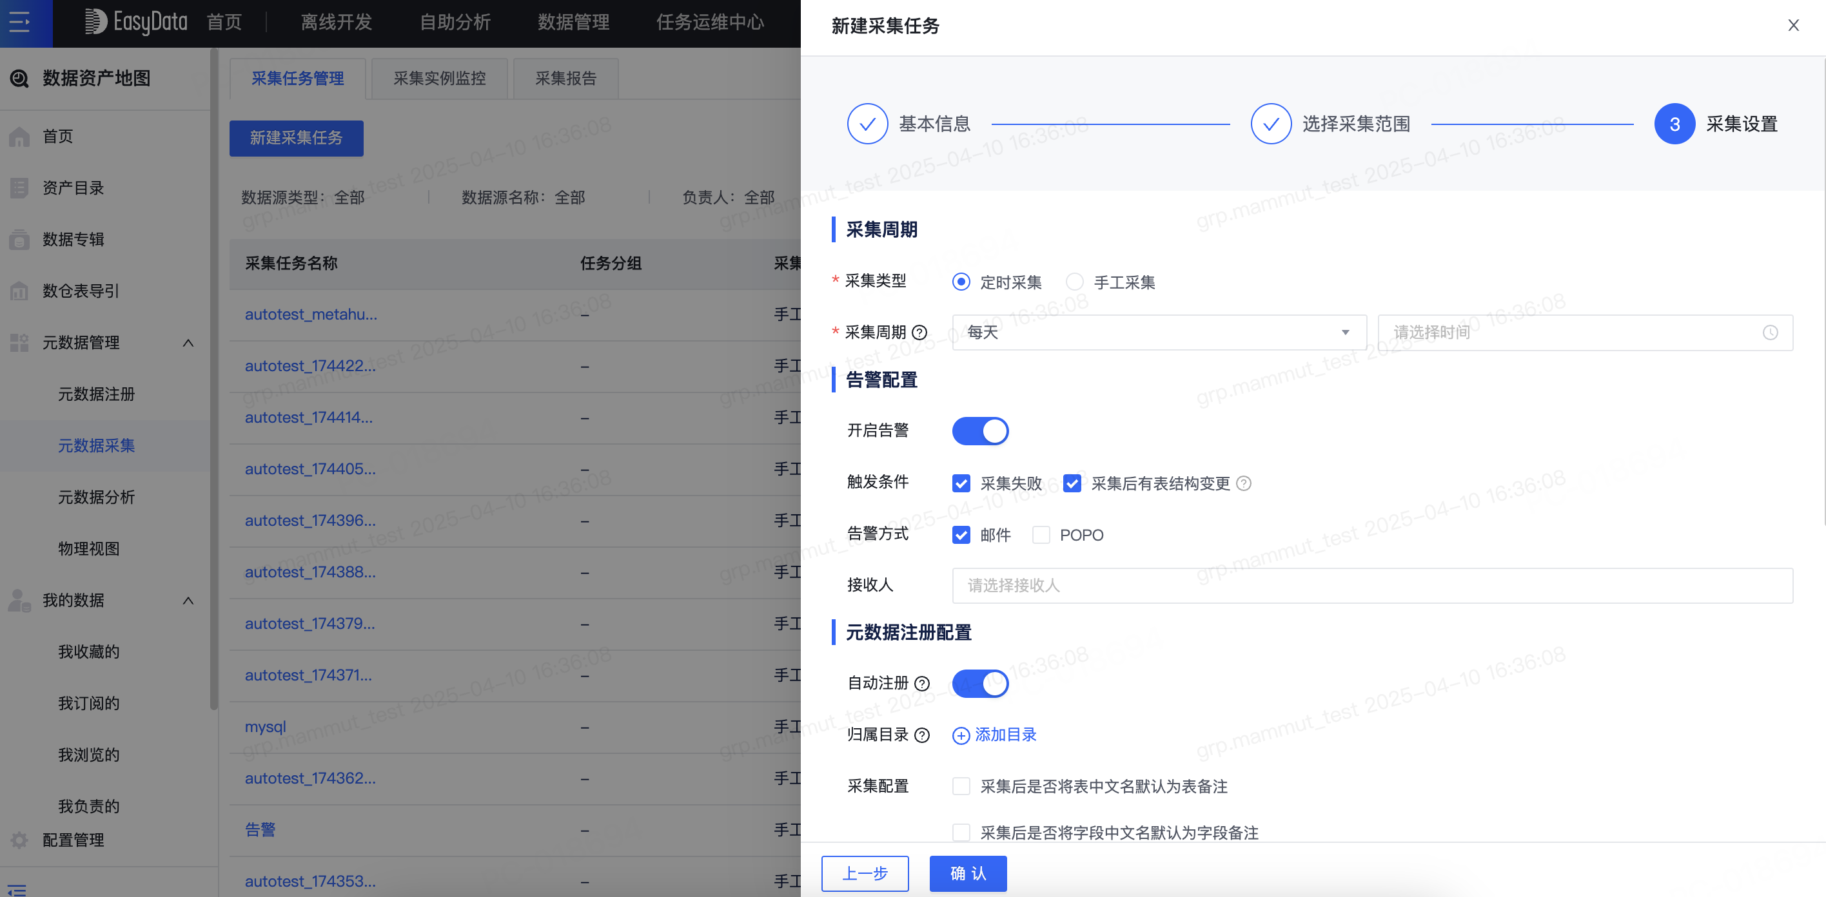Click the help icon next to 采集周期
This screenshot has width=1826, height=897.
[x=919, y=333]
